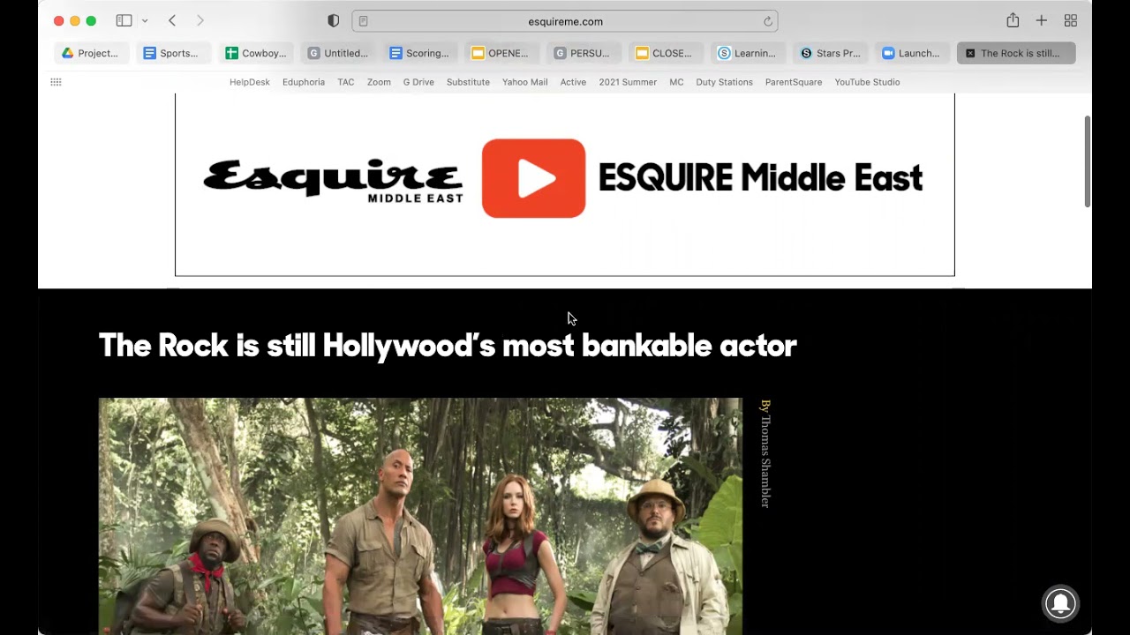Screen dimensions: 1130x635
Task: Focus the esquireme.com address bar
Action: pyautogui.click(x=565, y=21)
